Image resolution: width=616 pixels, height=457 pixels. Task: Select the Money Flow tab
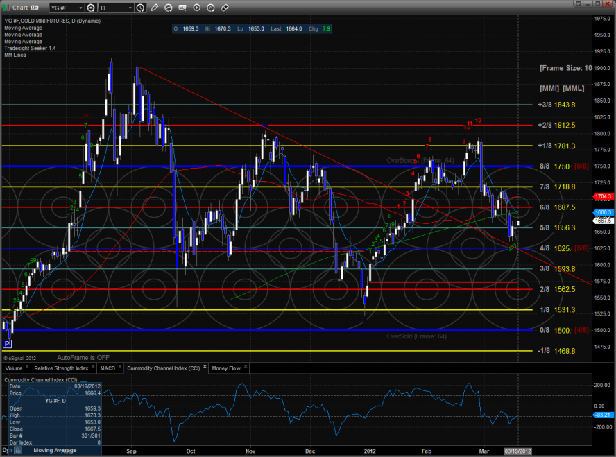pyautogui.click(x=226, y=368)
